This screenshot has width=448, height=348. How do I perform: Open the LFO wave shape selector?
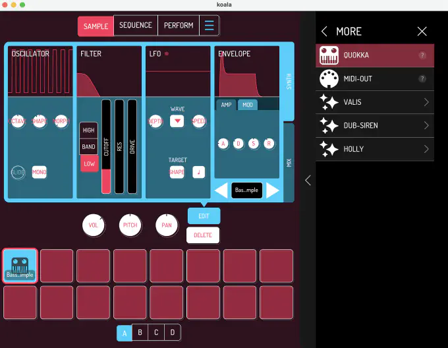(x=177, y=121)
